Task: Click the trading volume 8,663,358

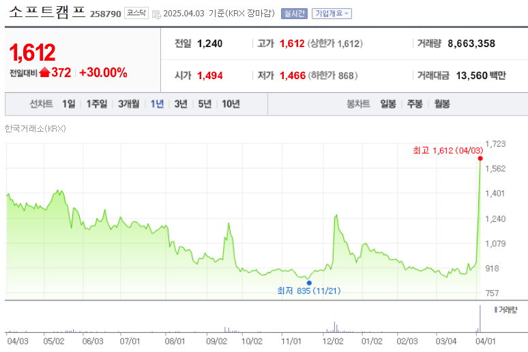Action: (x=471, y=44)
